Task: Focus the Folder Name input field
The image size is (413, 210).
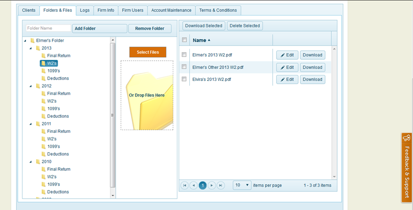Action: click(x=48, y=28)
